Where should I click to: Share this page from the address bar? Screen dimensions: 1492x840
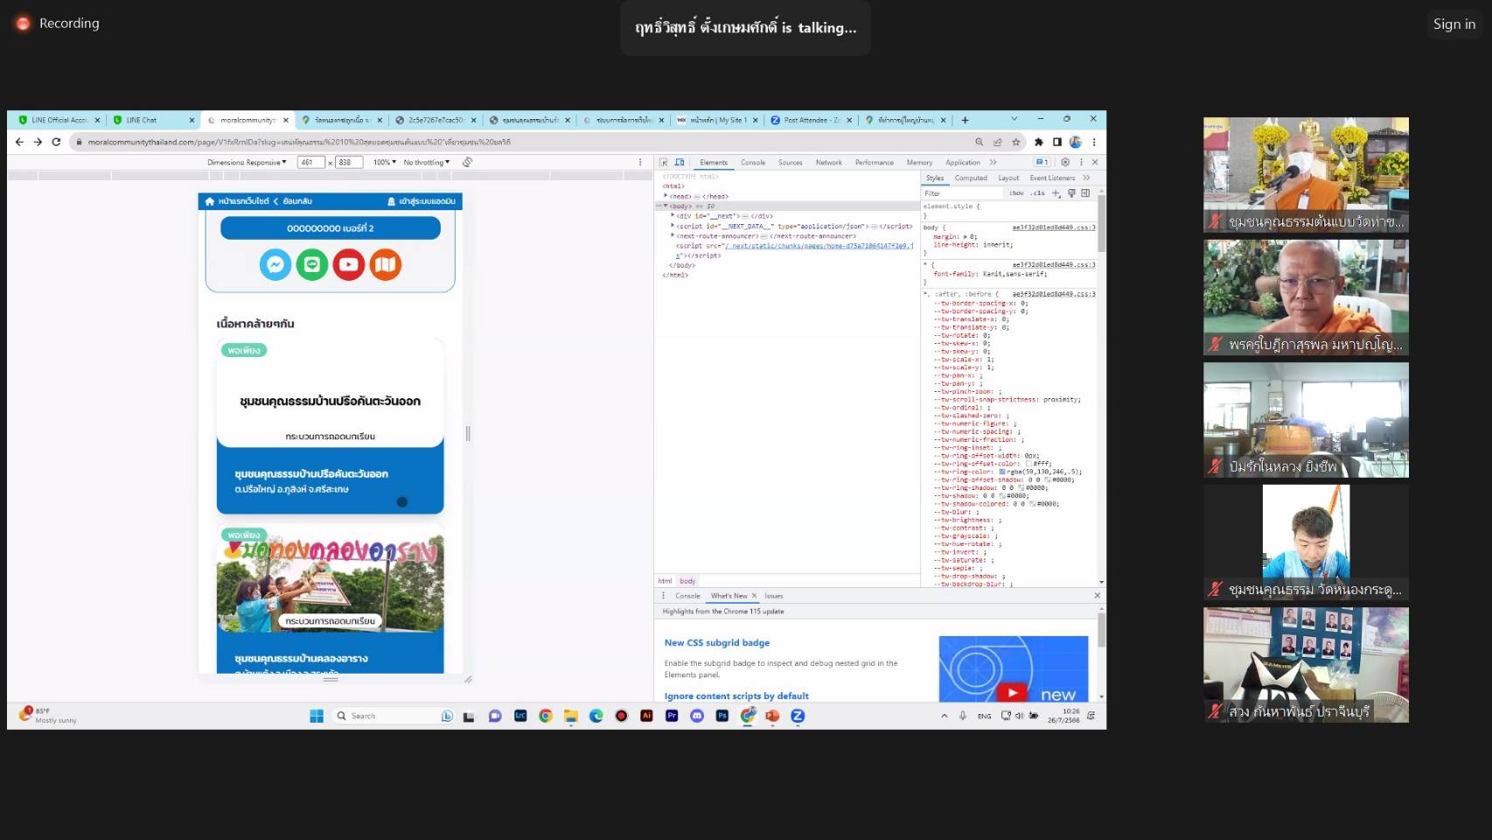(998, 142)
